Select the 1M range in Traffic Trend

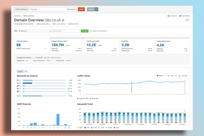pyautogui.click(x=168, y=75)
